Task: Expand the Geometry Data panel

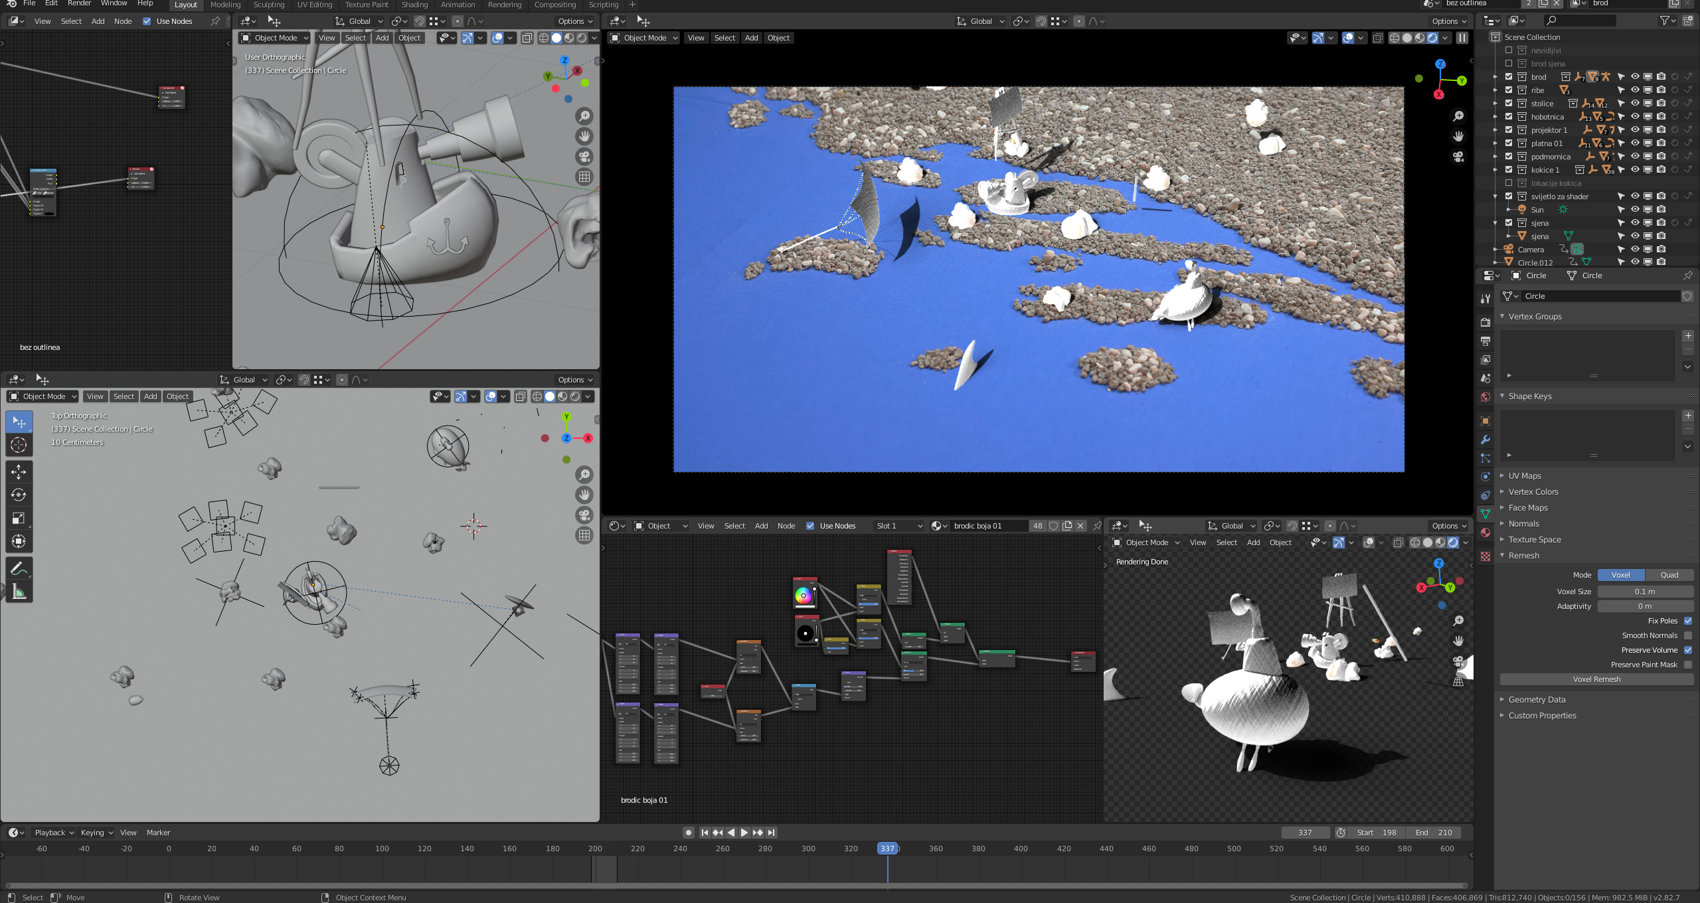Action: (x=1537, y=699)
